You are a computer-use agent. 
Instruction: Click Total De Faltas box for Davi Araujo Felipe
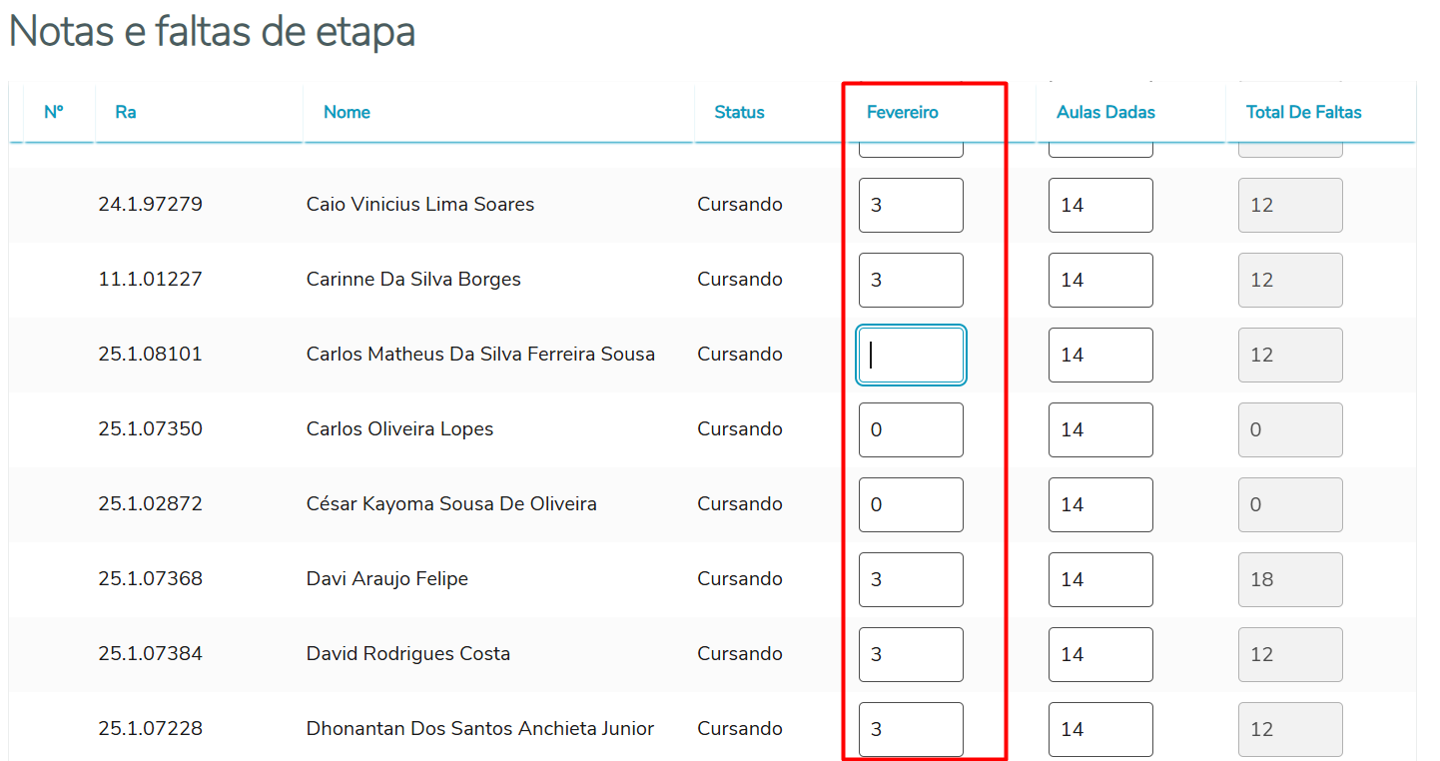1290,579
